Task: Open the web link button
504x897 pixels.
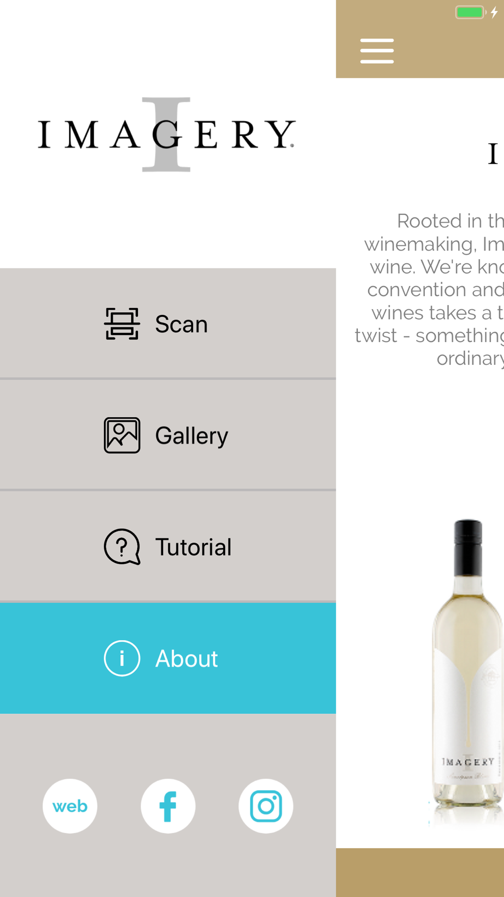Action: tap(70, 806)
